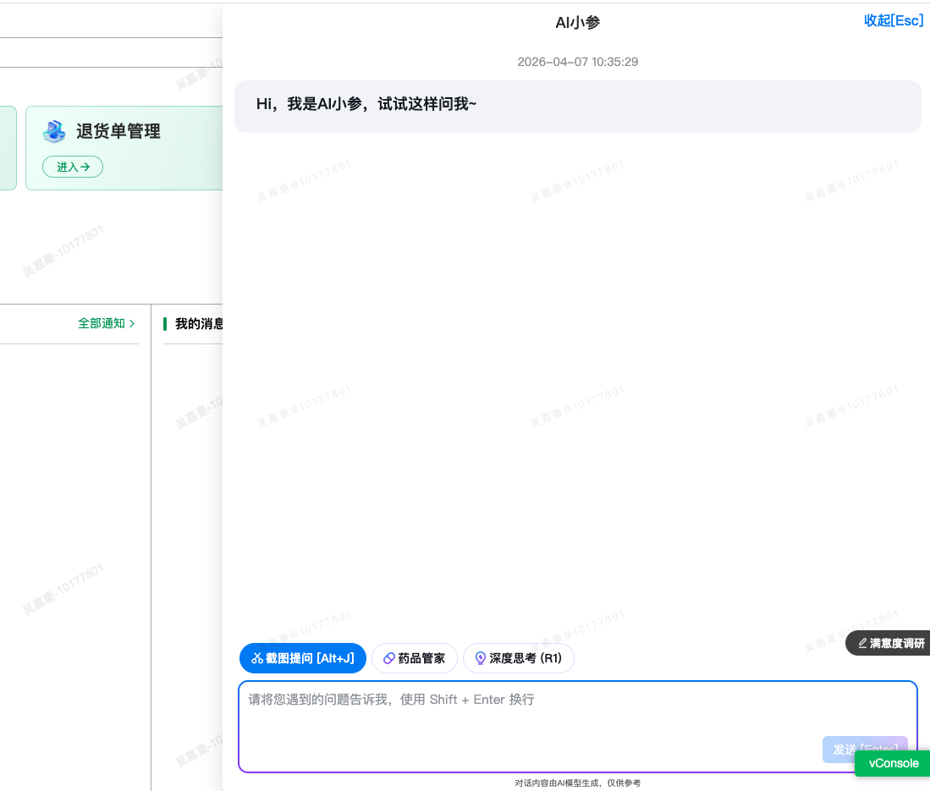Open the vConsole debug panel
The image size is (930, 791).
[892, 763]
